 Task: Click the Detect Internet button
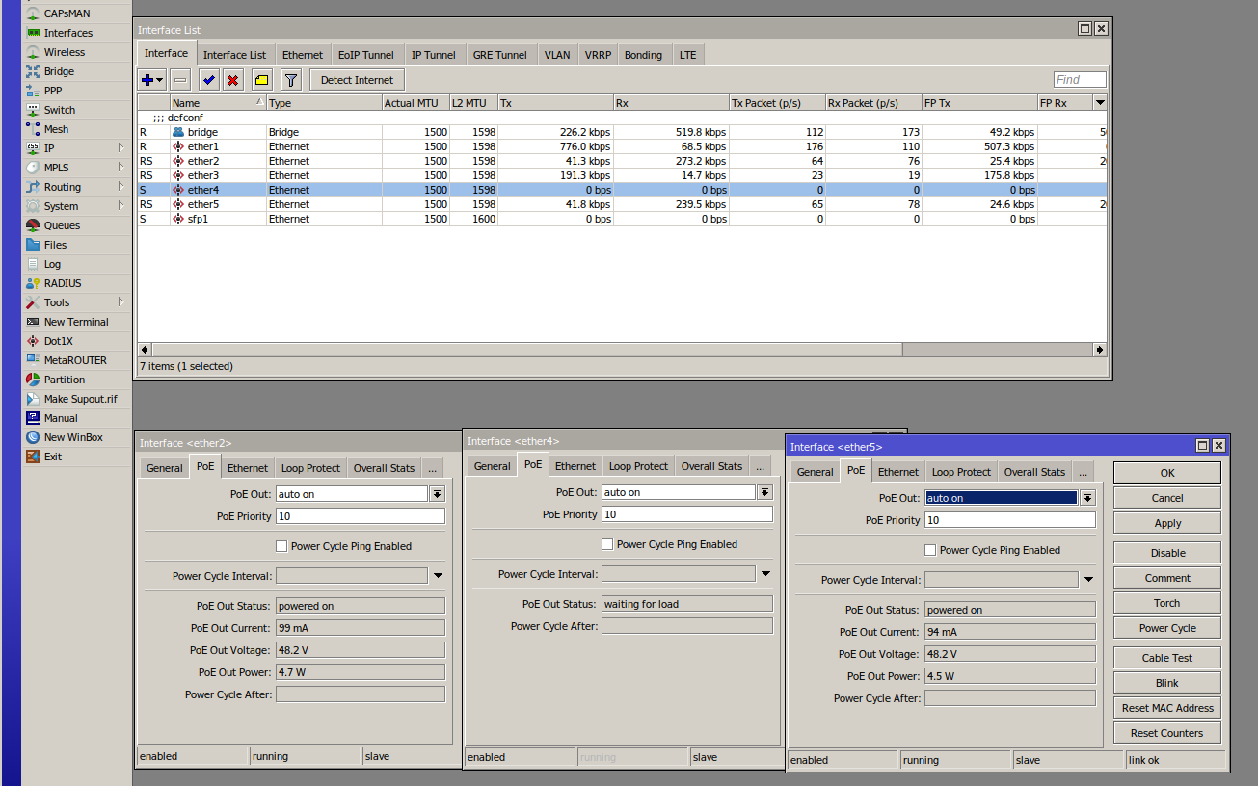click(x=357, y=80)
